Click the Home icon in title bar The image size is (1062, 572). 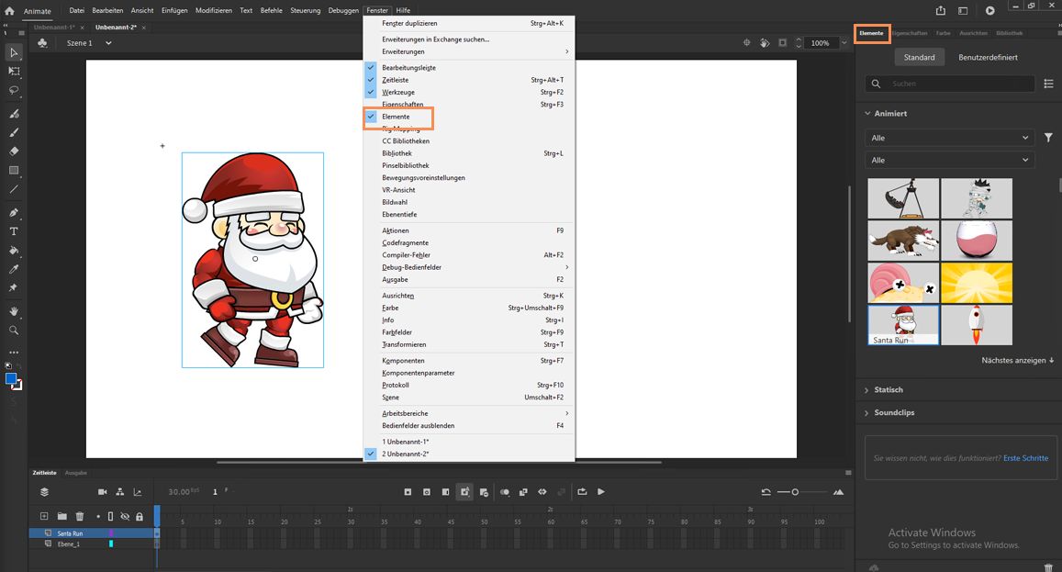9,11
